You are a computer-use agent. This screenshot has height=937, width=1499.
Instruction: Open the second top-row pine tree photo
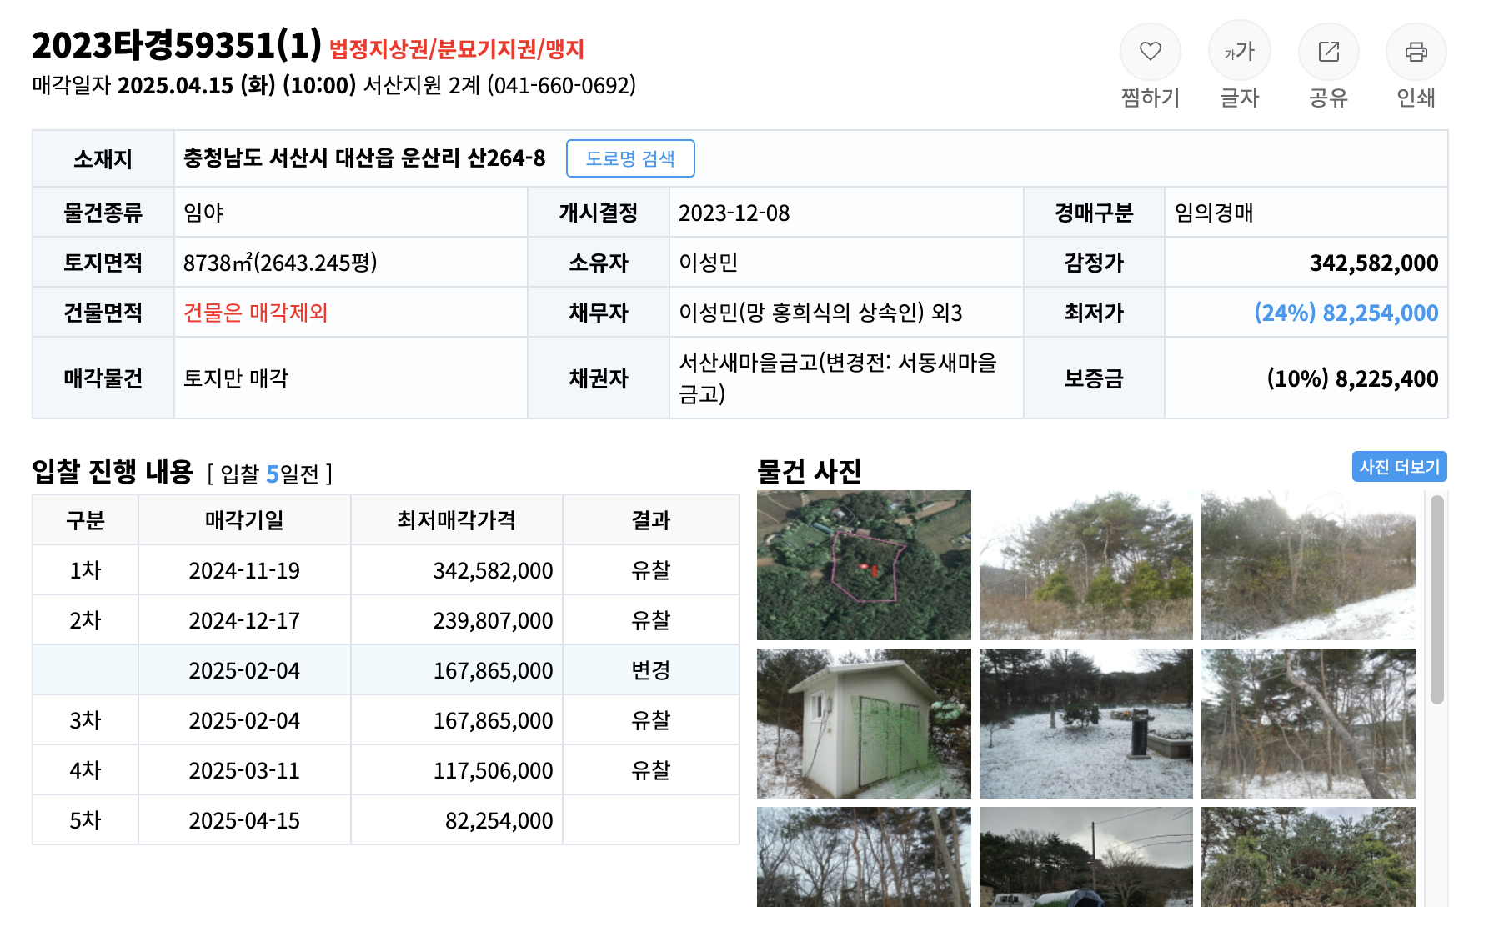coord(1086,565)
